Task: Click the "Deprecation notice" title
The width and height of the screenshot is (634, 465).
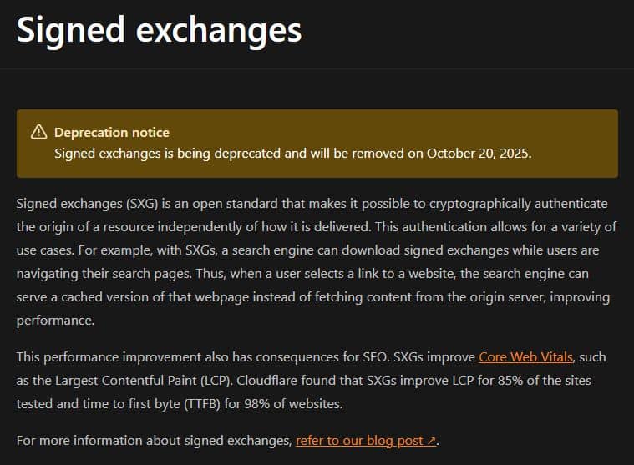Action: [x=112, y=132]
